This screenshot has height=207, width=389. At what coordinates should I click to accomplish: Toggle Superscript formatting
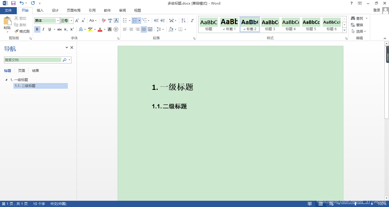tap(72, 29)
